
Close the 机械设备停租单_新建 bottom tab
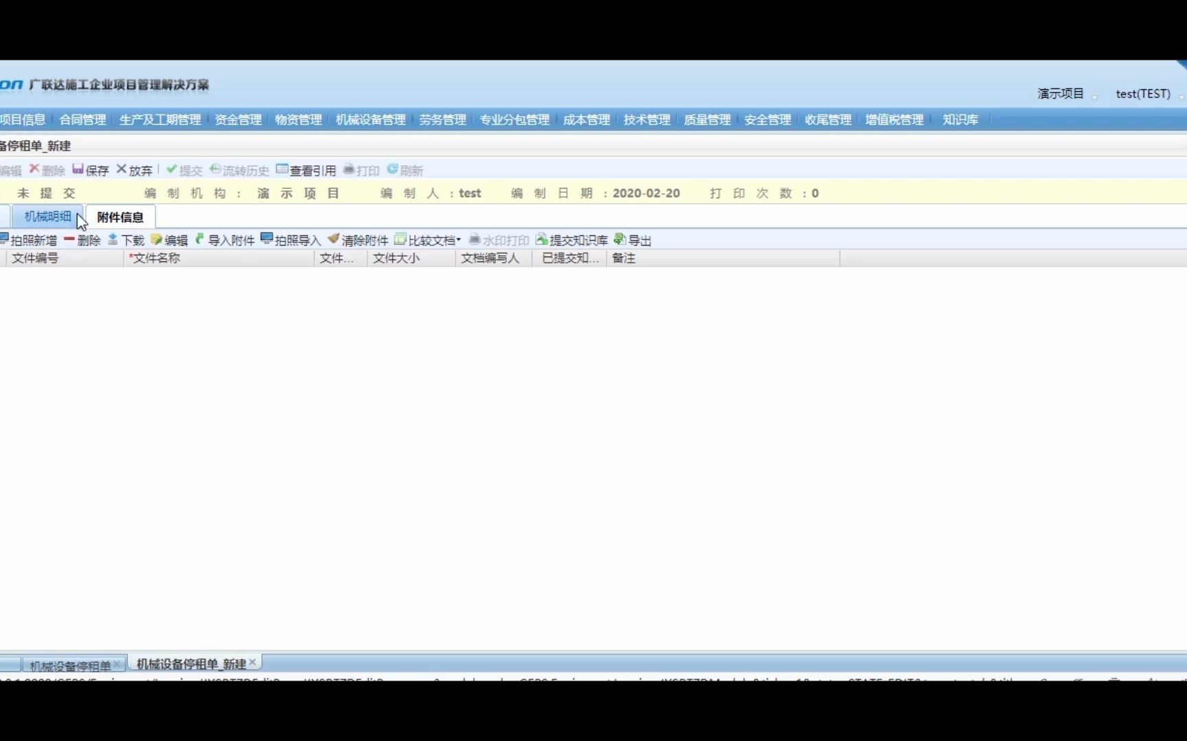(x=253, y=662)
